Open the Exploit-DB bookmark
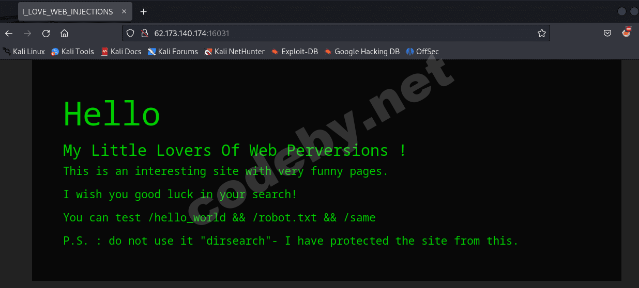639x288 pixels. 295,52
